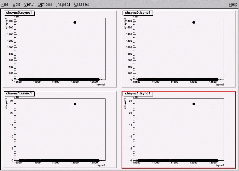This screenshot has width=239, height=171.
Task: Click the 1000 y-axis label in chsync0:rsync1 plot
Action: pyautogui.click(x=10, y=47)
